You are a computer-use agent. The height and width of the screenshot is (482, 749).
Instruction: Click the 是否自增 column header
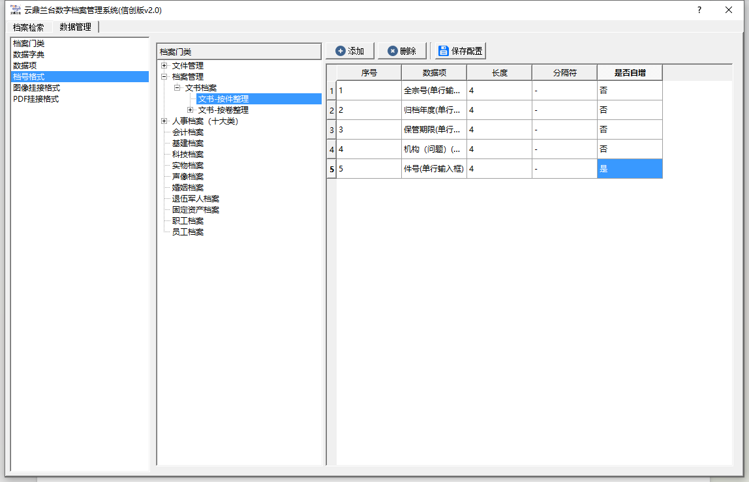tap(629, 73)
